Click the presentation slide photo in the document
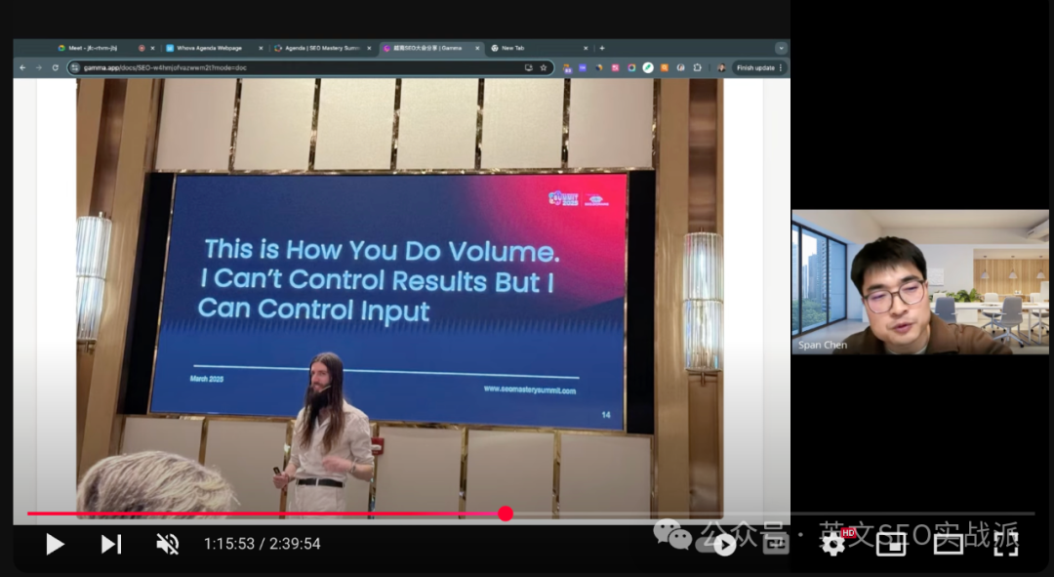This screenshot has width=1054, height=577. tap(400, 298)
